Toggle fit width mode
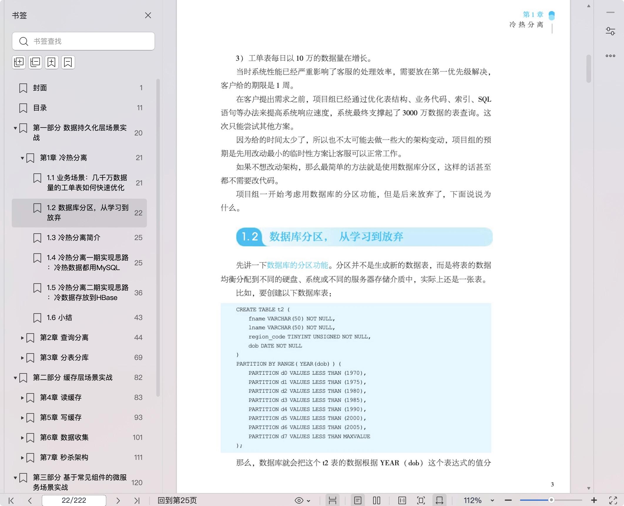Image resolution: width=624 pixels, height=506 pixels. pyautogui.click(x=440, y=500)
